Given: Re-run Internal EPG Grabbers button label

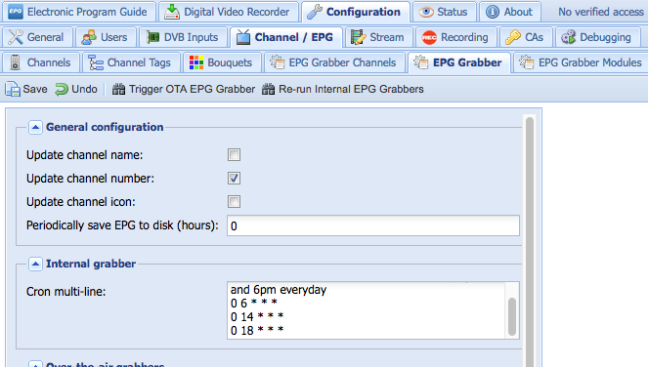Looking at the screenshot, I should point(351,89).
